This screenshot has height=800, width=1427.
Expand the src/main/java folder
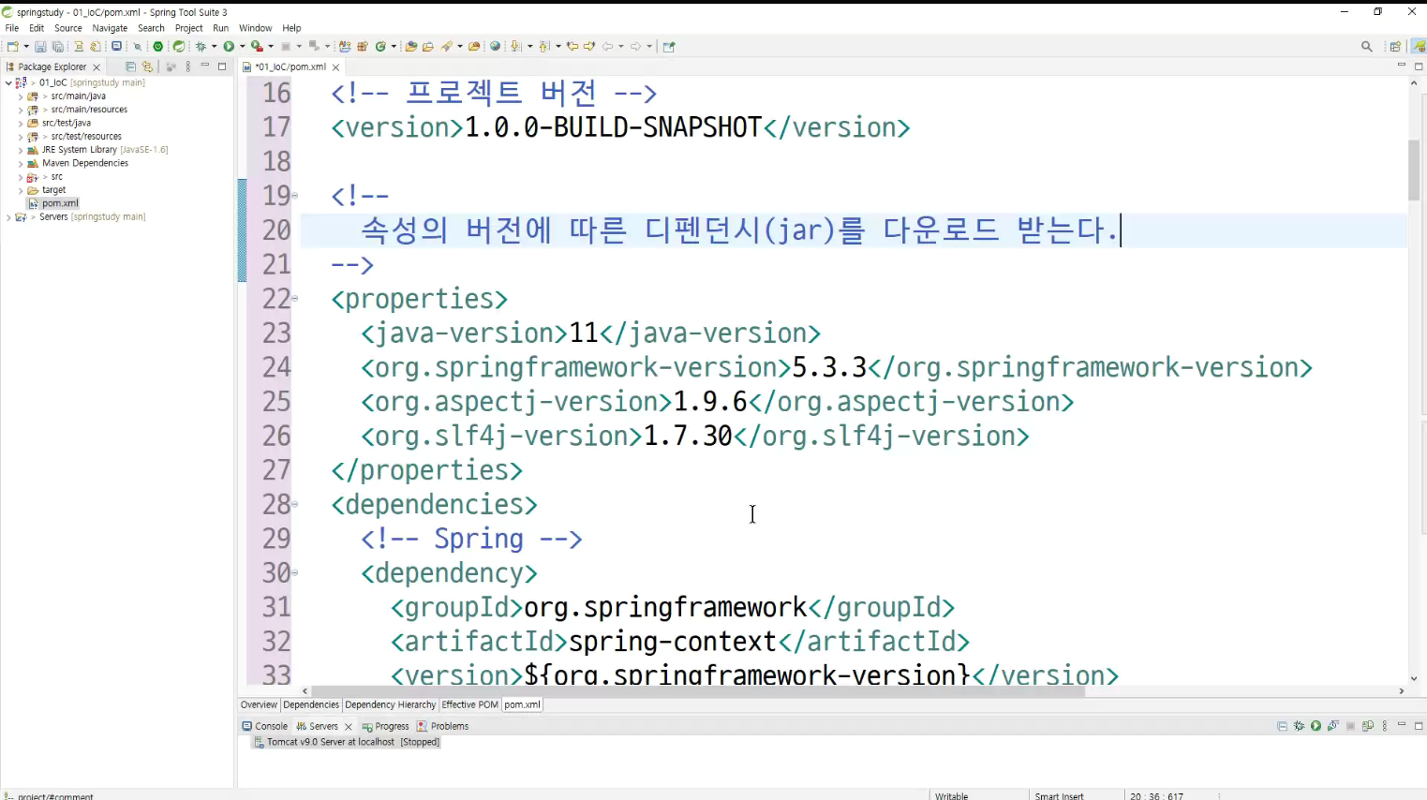pos(21,96)
